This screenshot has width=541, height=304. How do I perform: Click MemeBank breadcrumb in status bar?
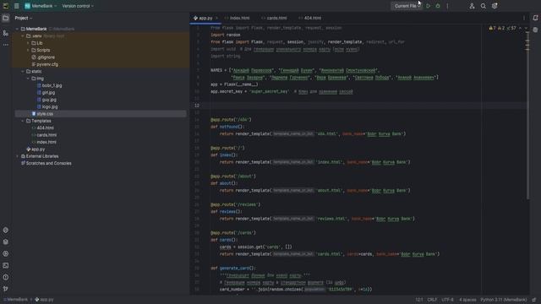coord(15,300)
